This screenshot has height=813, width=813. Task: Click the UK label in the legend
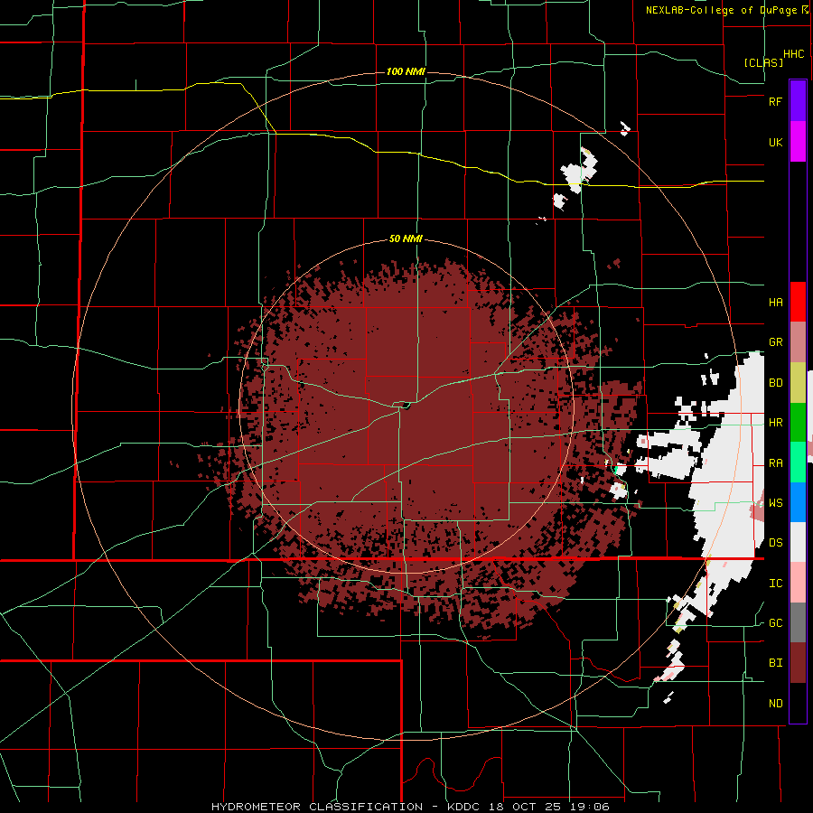[x=775, y=142]
